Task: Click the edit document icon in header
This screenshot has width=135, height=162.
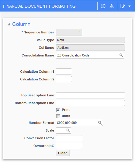Action: (x=122, y=6)
